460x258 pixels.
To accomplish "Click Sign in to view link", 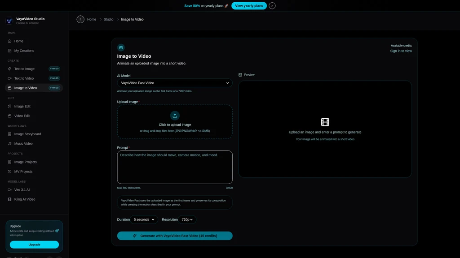I will tap(401, 51).
